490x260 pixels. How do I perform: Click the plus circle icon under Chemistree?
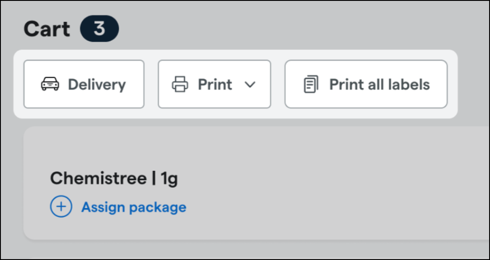(61, 206)
